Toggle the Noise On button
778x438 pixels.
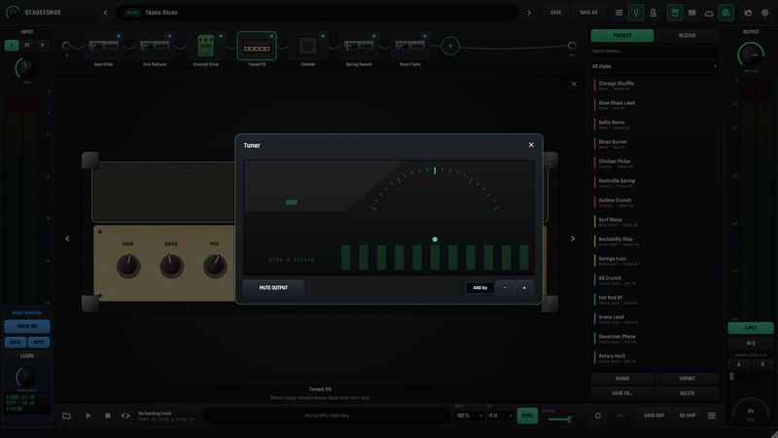tap(27, 326)
